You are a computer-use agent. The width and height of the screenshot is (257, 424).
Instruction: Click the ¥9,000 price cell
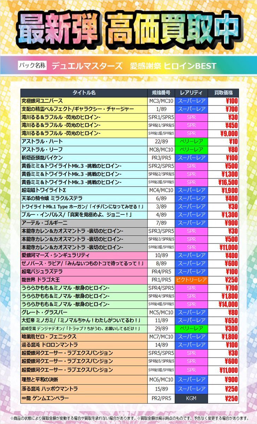(223, 134)
